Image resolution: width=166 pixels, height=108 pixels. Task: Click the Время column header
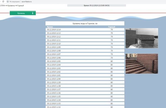[50, 27]
